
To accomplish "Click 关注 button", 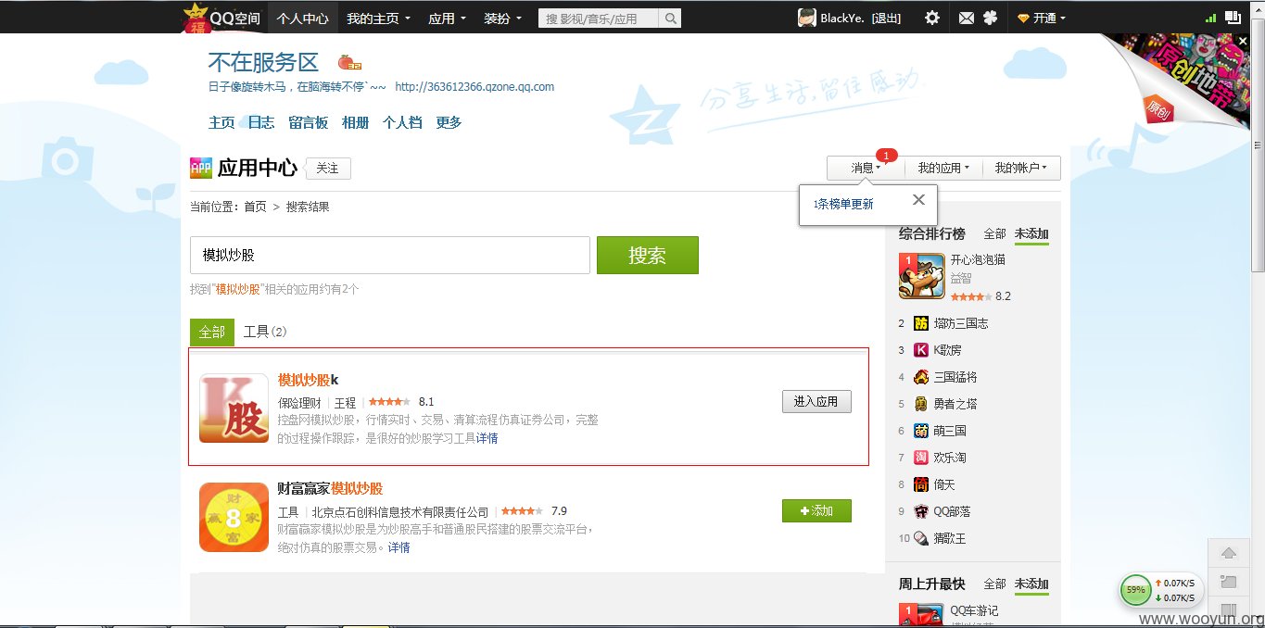I will (x=328, y=169).
